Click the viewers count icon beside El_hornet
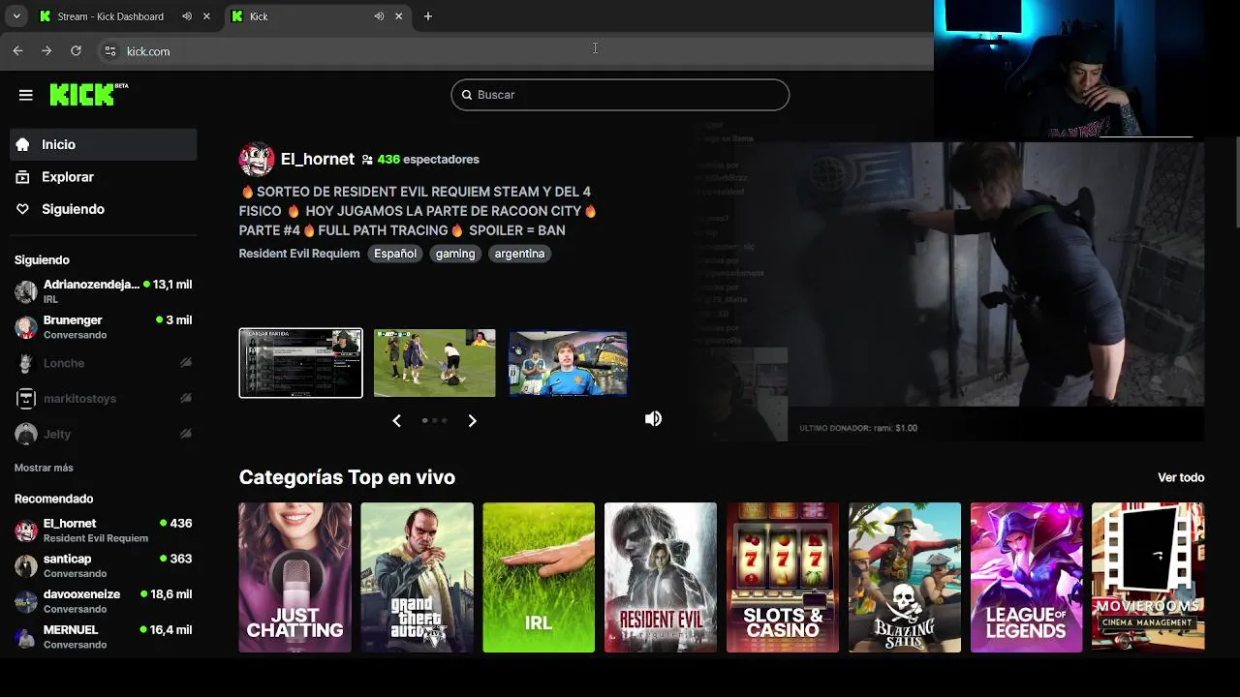This screenshot has height=697, width=1240. (367, 160)
